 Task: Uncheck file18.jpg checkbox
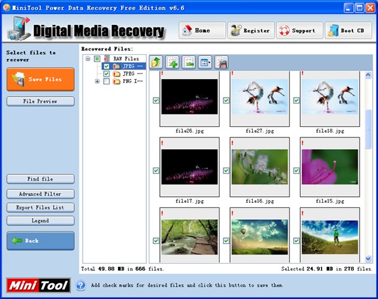coord(296,100)
